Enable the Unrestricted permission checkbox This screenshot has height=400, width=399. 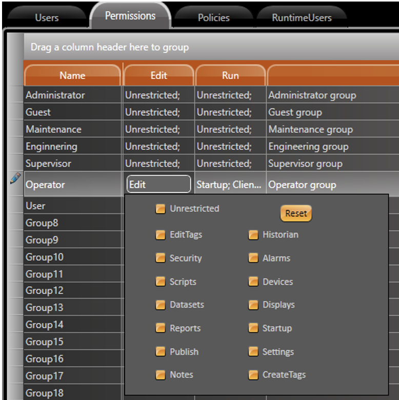pos(161,209)
